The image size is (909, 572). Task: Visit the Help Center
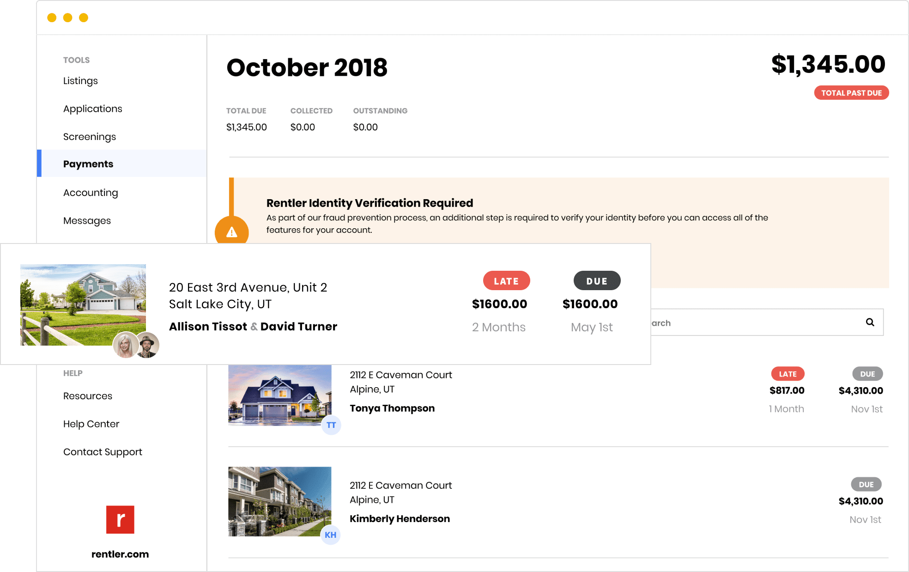point(91,424)
